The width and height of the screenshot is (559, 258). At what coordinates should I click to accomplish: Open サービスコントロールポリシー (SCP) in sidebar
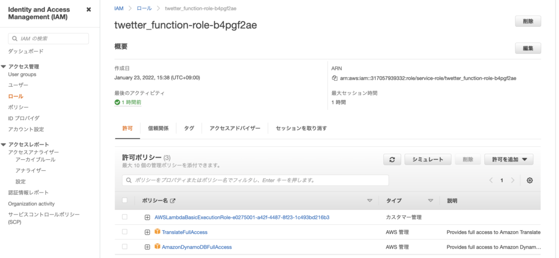pyautogui.click(x=44, y=218)
